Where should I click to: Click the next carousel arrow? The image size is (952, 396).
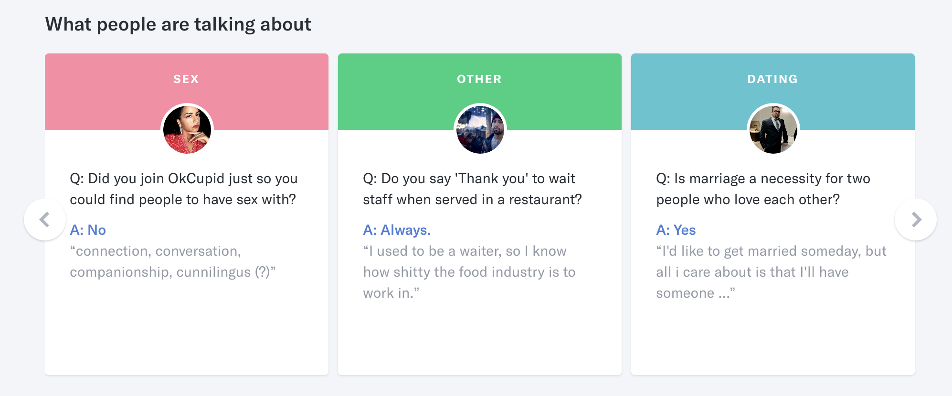916,219
